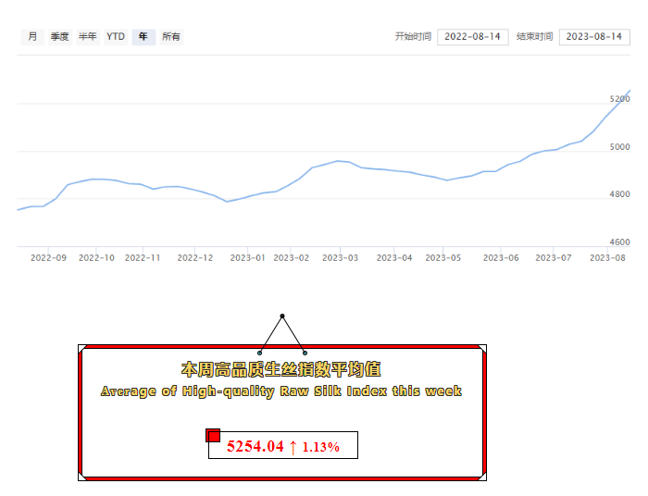
Task: Click the black hanging nail dot above sign
Action: pyautogui.click(x=282, y=316)
